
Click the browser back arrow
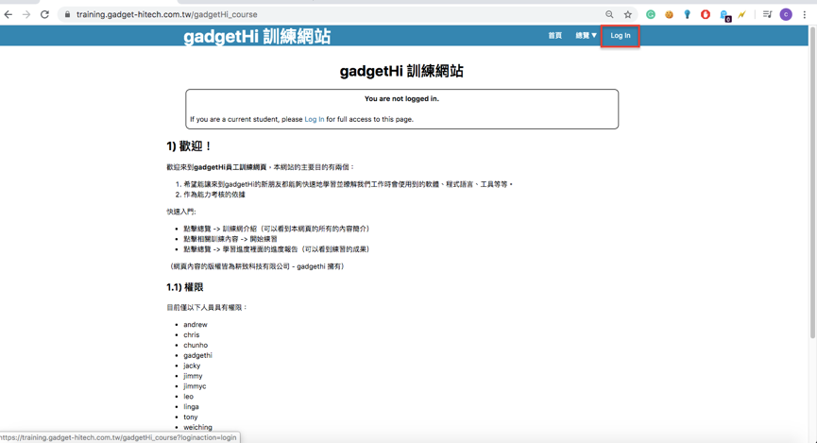9,14
